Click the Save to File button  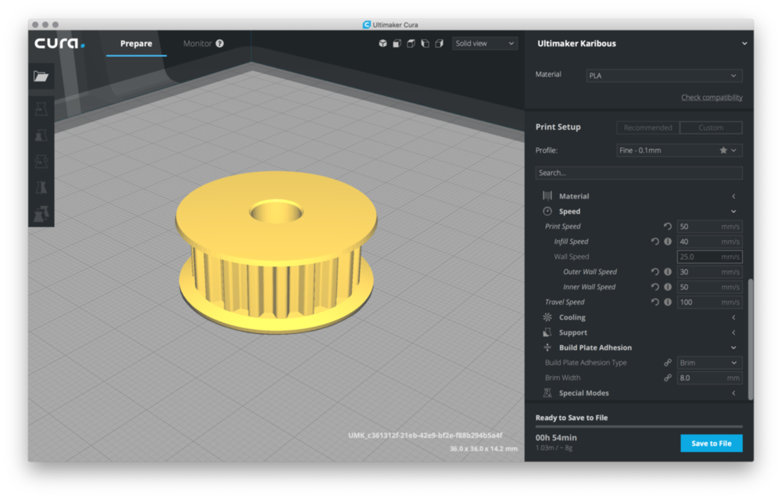click(x=711, y=443)
